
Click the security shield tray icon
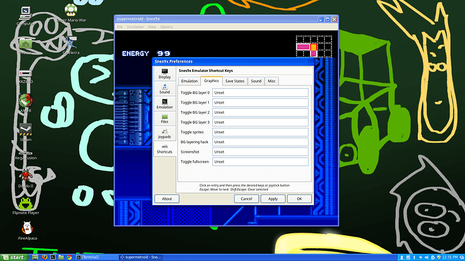point(439,258)
